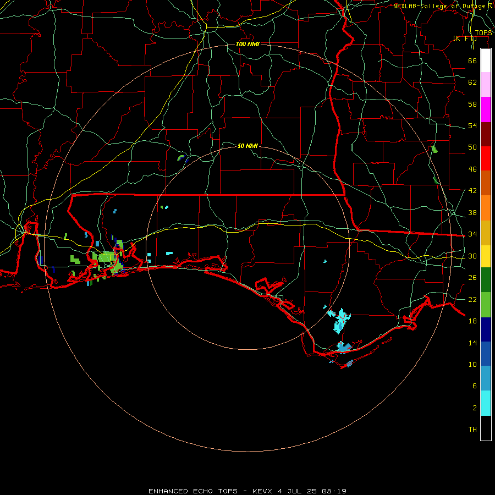Click the white swatch in the tops legend
This screenshot has height=495, width=495.
click(486, 61)
